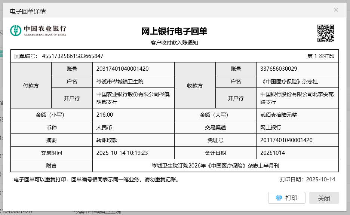
Task: Select the receipt number 45517325861583665847
Action: coord(73,56)
